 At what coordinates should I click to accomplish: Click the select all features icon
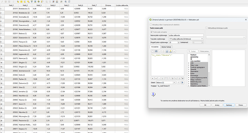(21, 1)
